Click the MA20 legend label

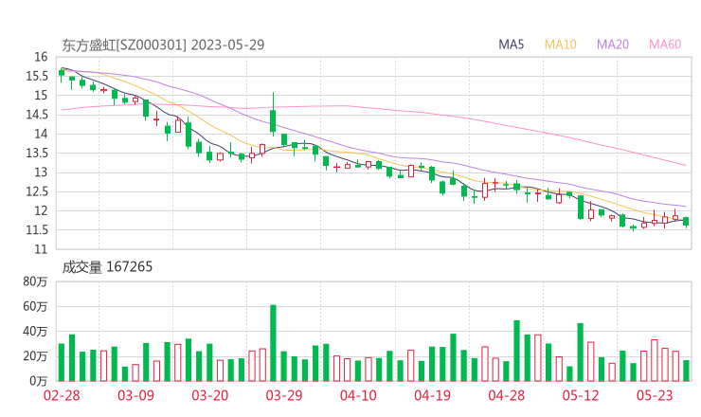[x=613, y=45]
